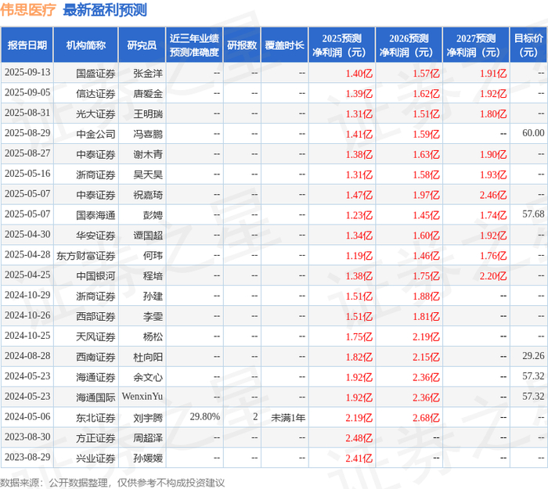Image resolution: width=548 pixels, height=489 pixels.
Task: Select the 2027预测净利润 header
Action: pyautogui.click(x=476, y=45)
